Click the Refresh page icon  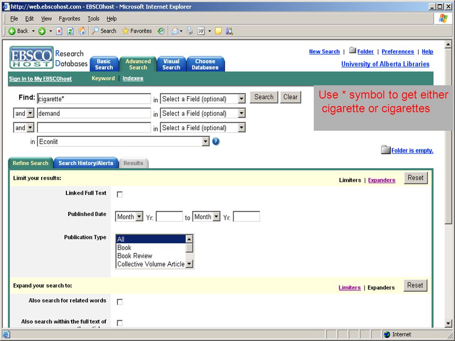(x=70, y=31)
